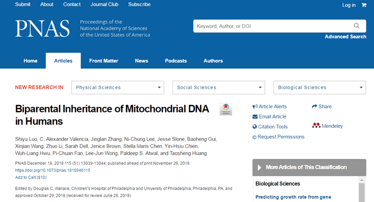Viewport: 374px width, 202px height.
Task: Click the Advanced Search link
Action: click(x=345, y=37)
